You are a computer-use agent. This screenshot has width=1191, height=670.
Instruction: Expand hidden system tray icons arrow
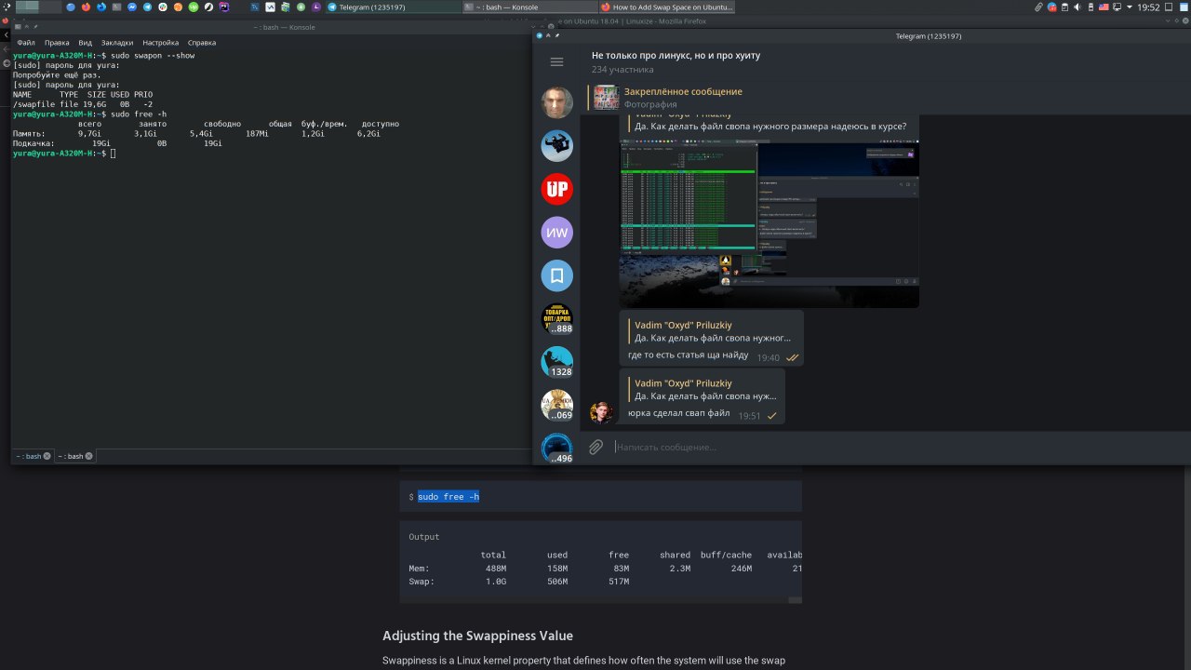[1130, 7]
